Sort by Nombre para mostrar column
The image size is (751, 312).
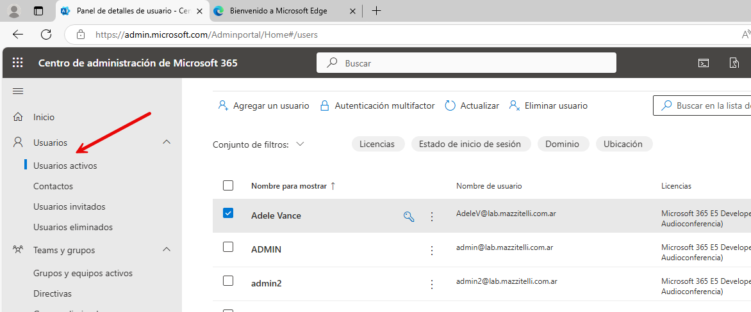coord(293,186)
